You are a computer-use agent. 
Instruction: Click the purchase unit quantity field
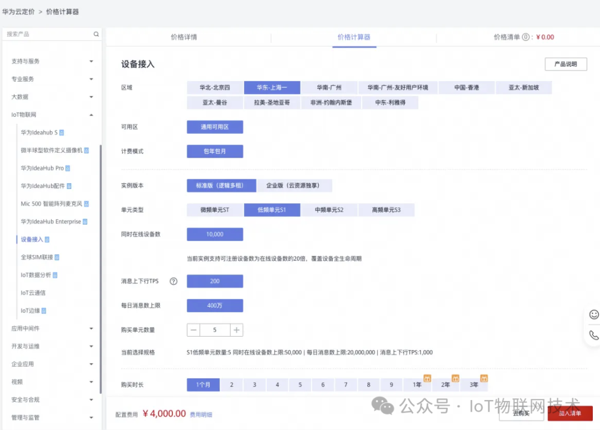pos(214,330)
